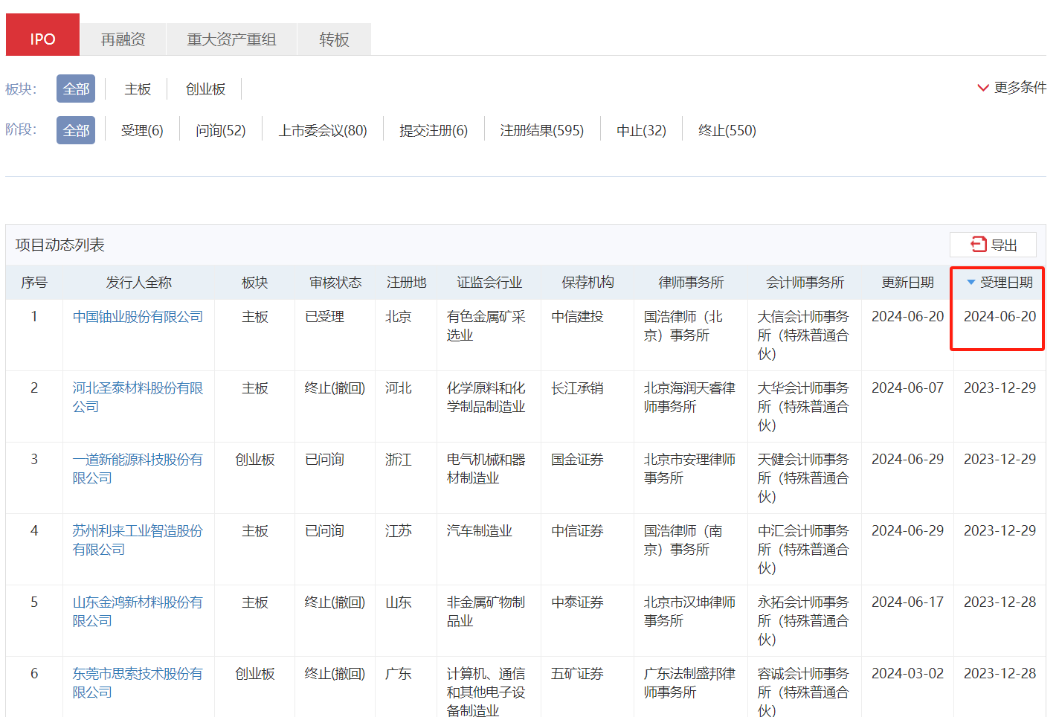Select the IPO tab
Image resolution: width=1059 pixels, height=717 pixels.
[x=42, y=39]
